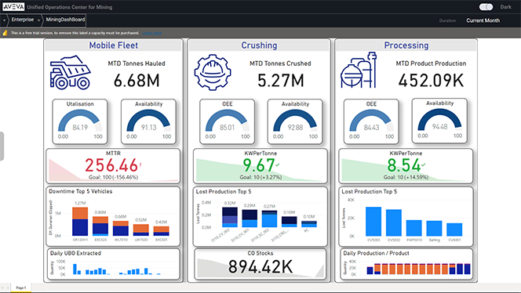
Task: Select Crushing OEE gauge 85.01
Action: [x=228, y=121]
